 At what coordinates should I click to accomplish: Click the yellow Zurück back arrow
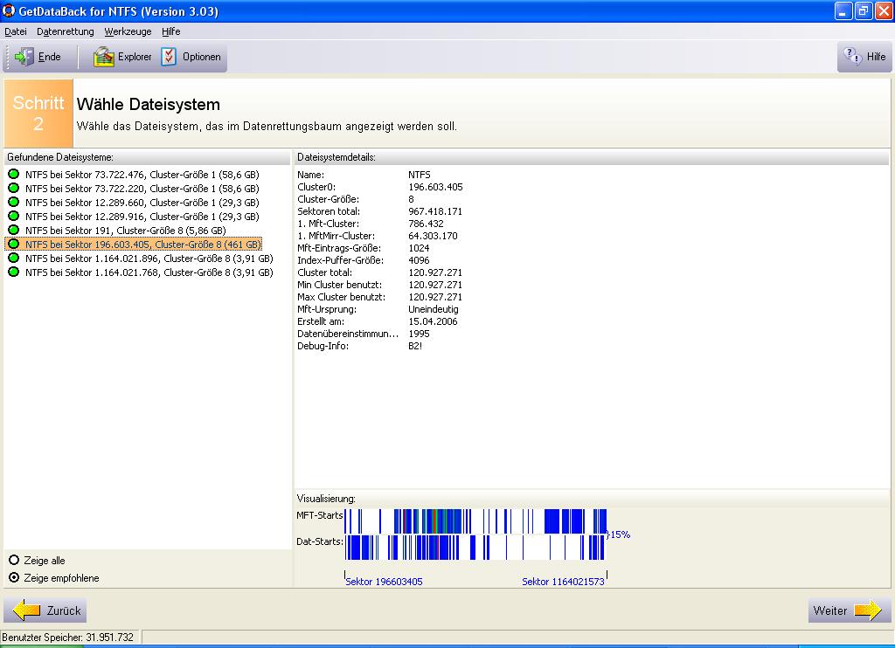(26, 610)
